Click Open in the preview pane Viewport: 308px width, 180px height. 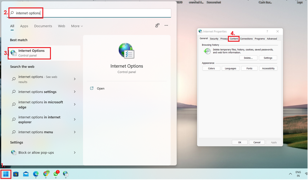[x=101, y=88]
